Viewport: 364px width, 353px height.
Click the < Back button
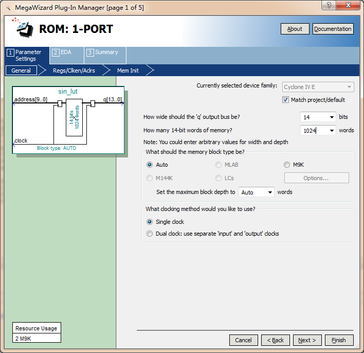click(276, 340)
